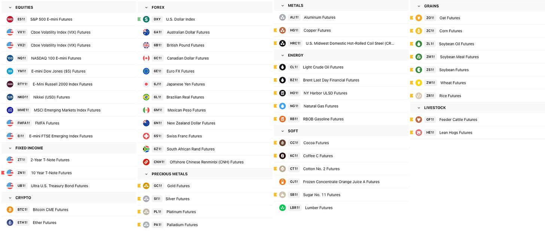Image resolution: width=545 pixels, height=234 pixels.
Task: Click the Natural Gas blue flame icon
Action: (283, 106)
